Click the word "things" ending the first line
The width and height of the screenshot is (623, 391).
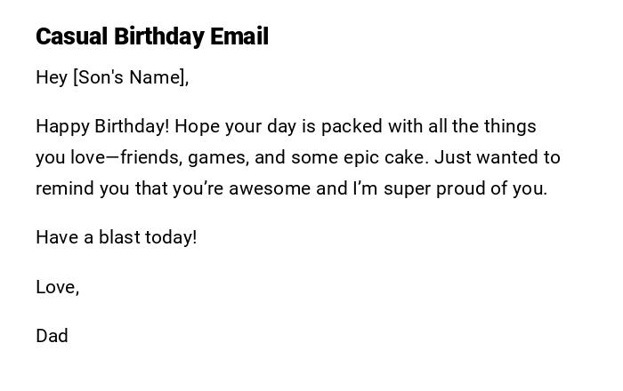coord(510,126)
